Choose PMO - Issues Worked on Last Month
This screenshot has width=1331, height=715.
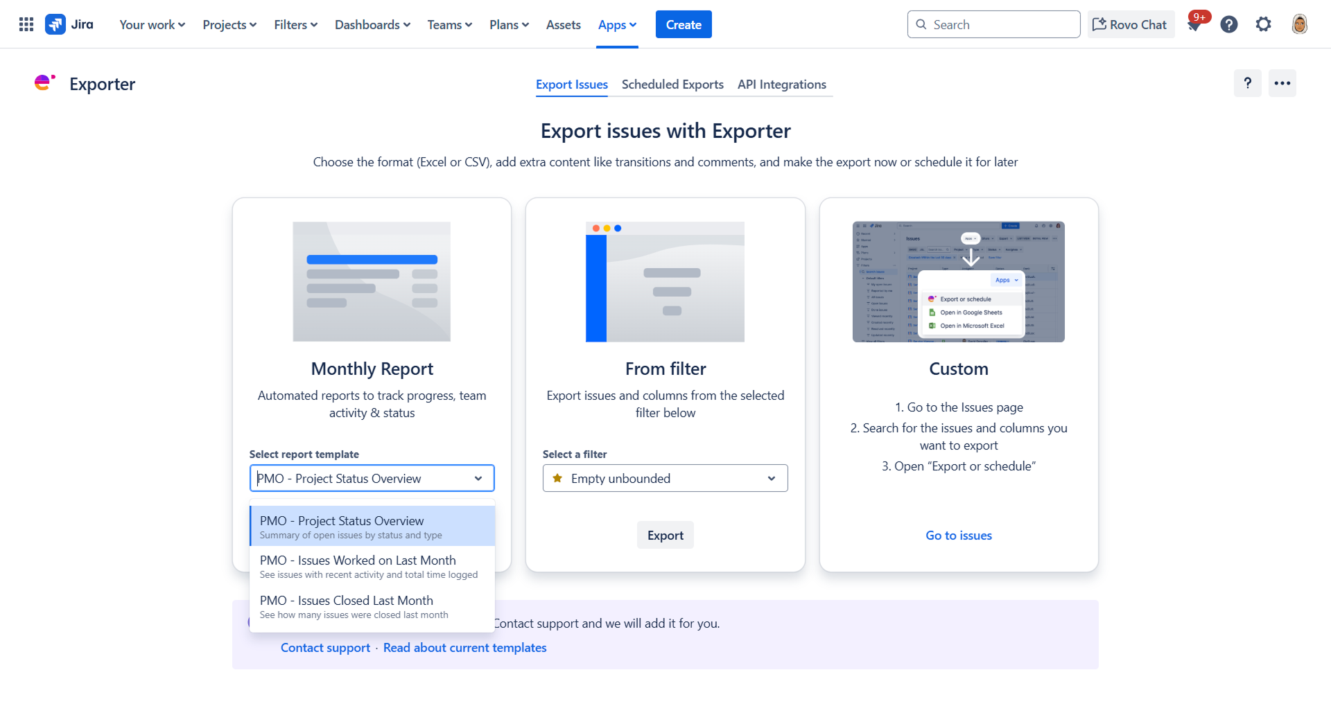pos(372,566)
